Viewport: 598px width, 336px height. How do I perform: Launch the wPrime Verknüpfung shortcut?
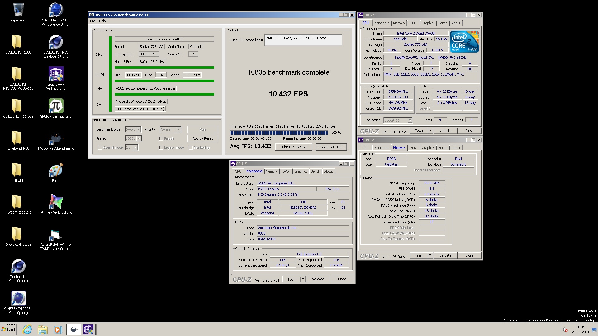pos(55,204)
